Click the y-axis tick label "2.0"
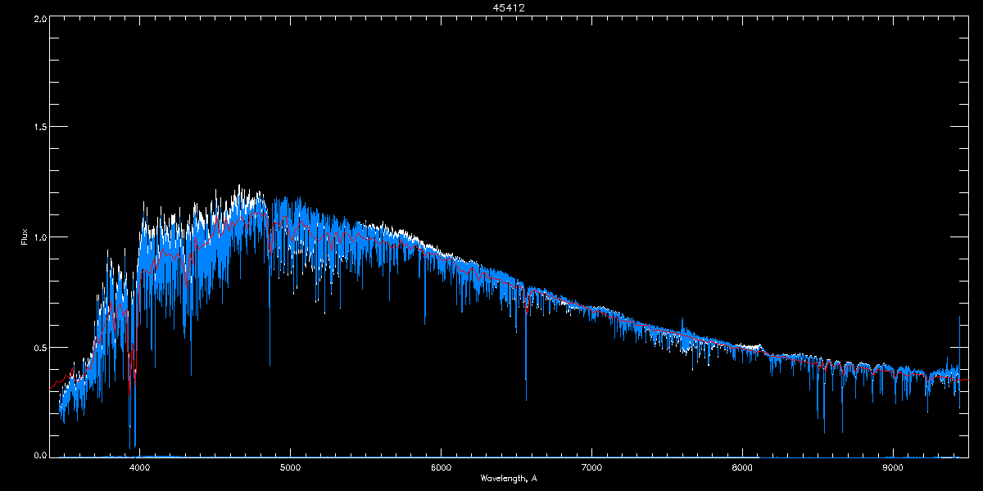 [x=40, y=17]
